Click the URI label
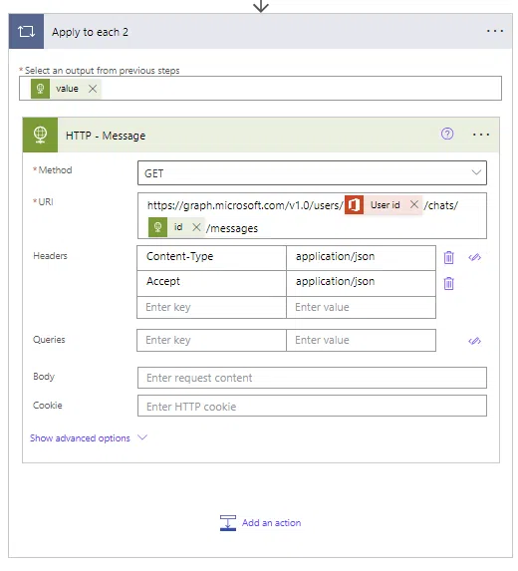 (46, 201)
